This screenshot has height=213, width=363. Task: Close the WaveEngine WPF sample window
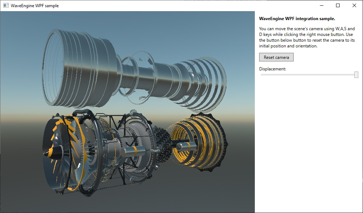coord(354,5)
